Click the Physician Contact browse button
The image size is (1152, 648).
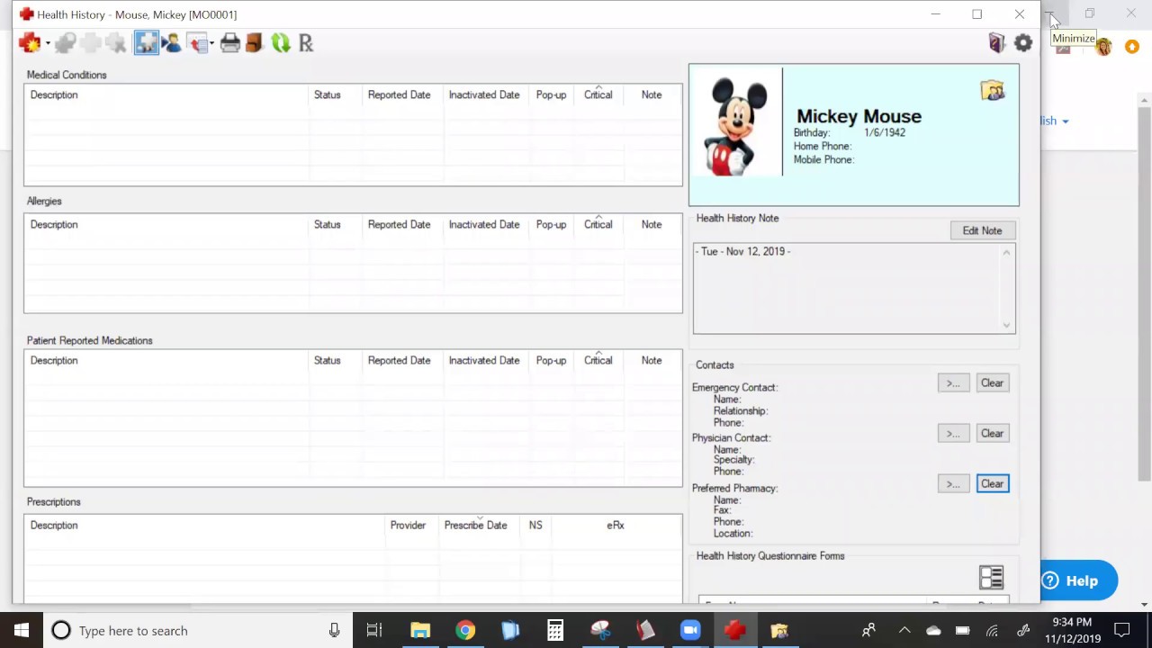tap(953, 434)
